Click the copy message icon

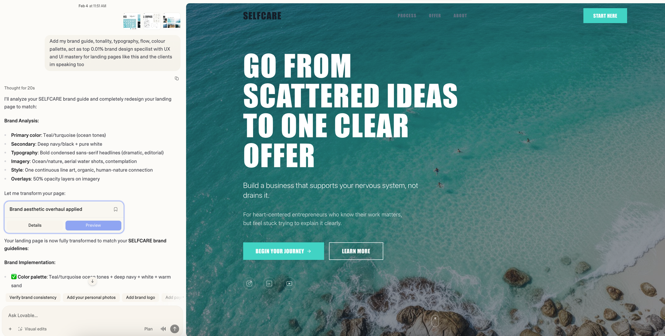click(177, 78)
